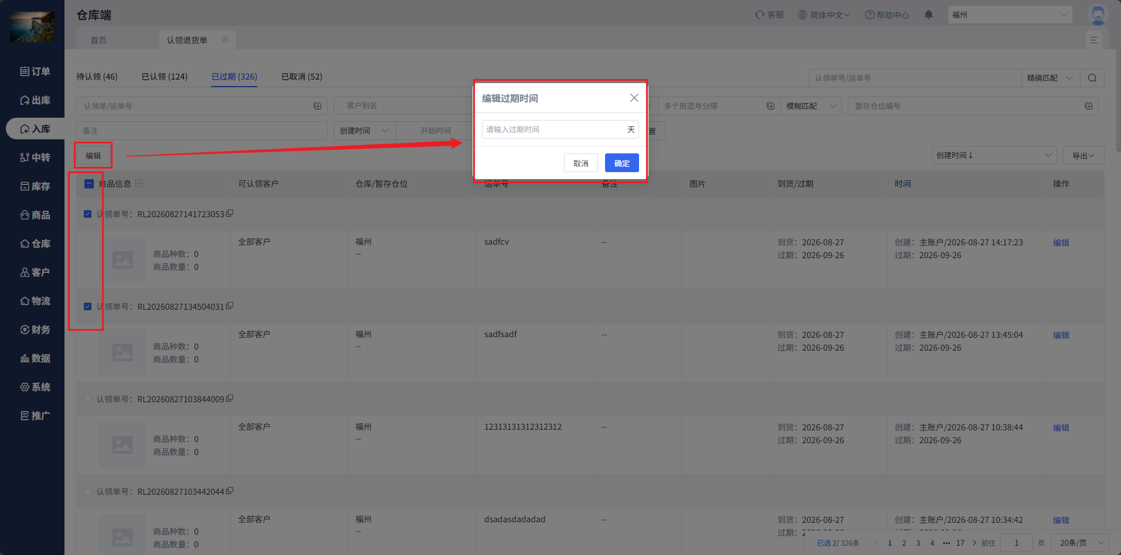Open the 数据 sidebar section
Viewport: 1121px width, 555px height.
click(x=35, y=358)
